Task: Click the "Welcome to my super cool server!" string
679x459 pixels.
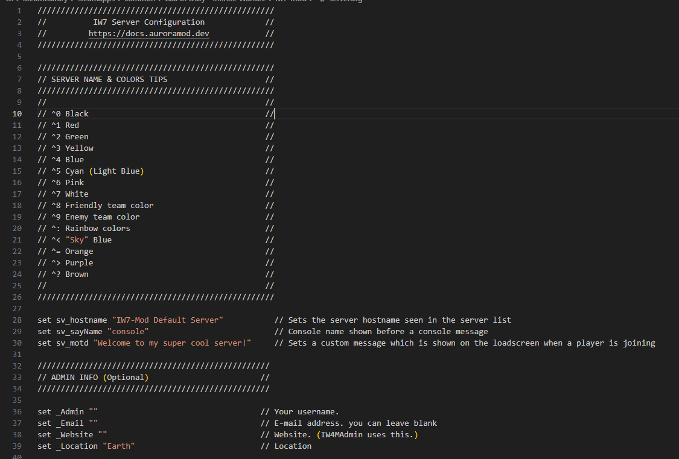Action: pos(172,343)
